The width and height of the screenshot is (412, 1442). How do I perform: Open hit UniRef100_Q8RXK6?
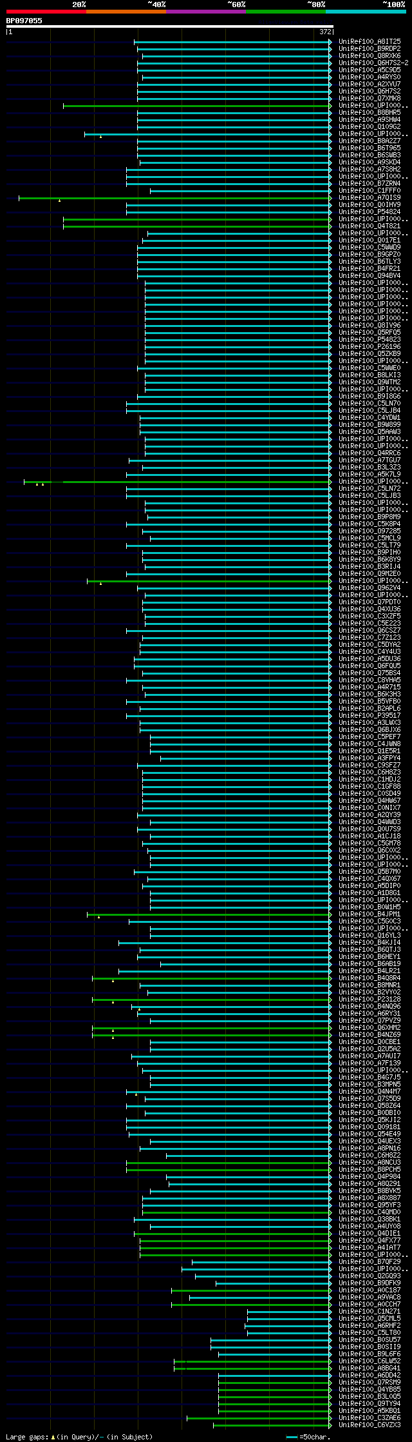(370, 55)
